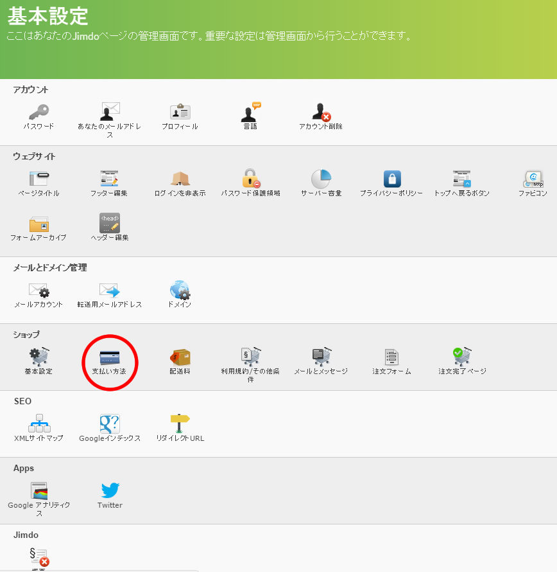
Task: Click the 基本設定 page heading
Action: click(x=47, y=16)
